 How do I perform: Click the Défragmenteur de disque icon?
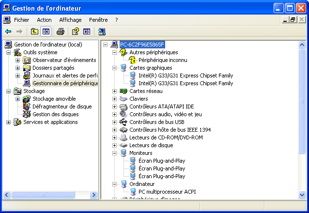point(27,106)
